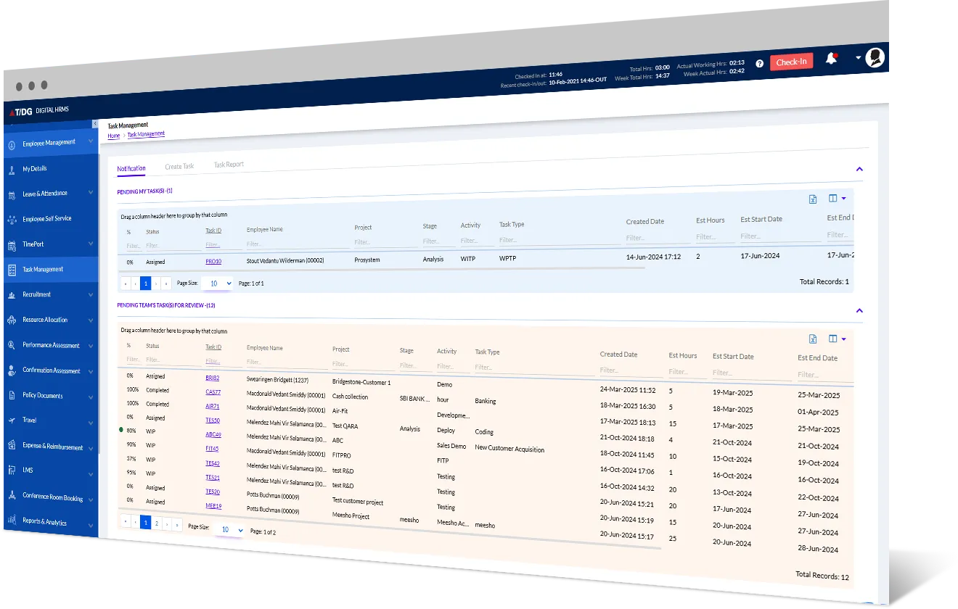958x609 pixels.
Task: Open Travel in the sidebar menu
Action: point(30,420)
